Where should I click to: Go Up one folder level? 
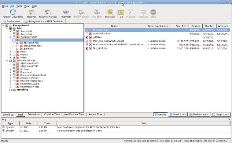(x=121, y=12)
